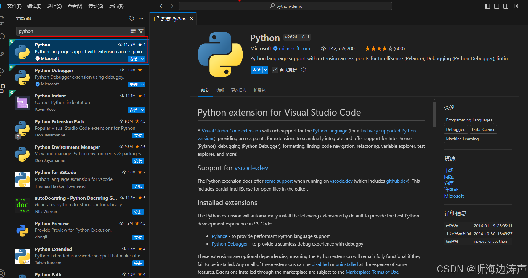
Task: Select autoDocstring extension doc icon
Action: [x=22, y=205]
